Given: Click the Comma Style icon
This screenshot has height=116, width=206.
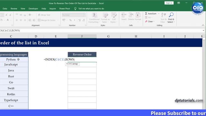Looking at the screenshot, I should pos(74,20).
